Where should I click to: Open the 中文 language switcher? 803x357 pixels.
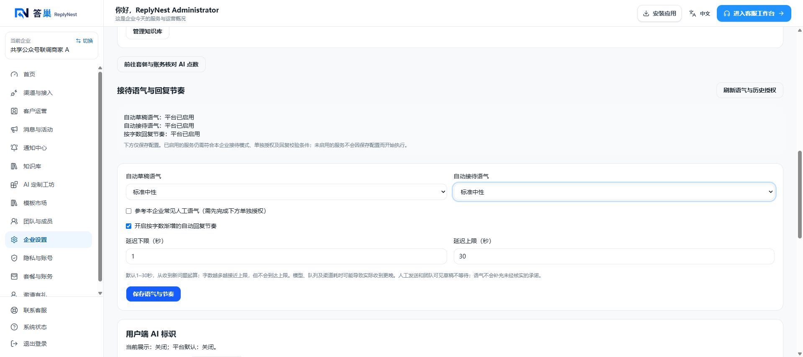(x=700, y=13)
